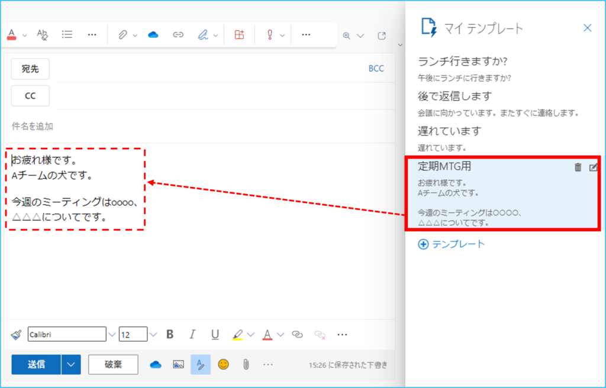Toggle underline formatting
The height and width of the screenshot is (388, 606).
(x=215, y=335)
